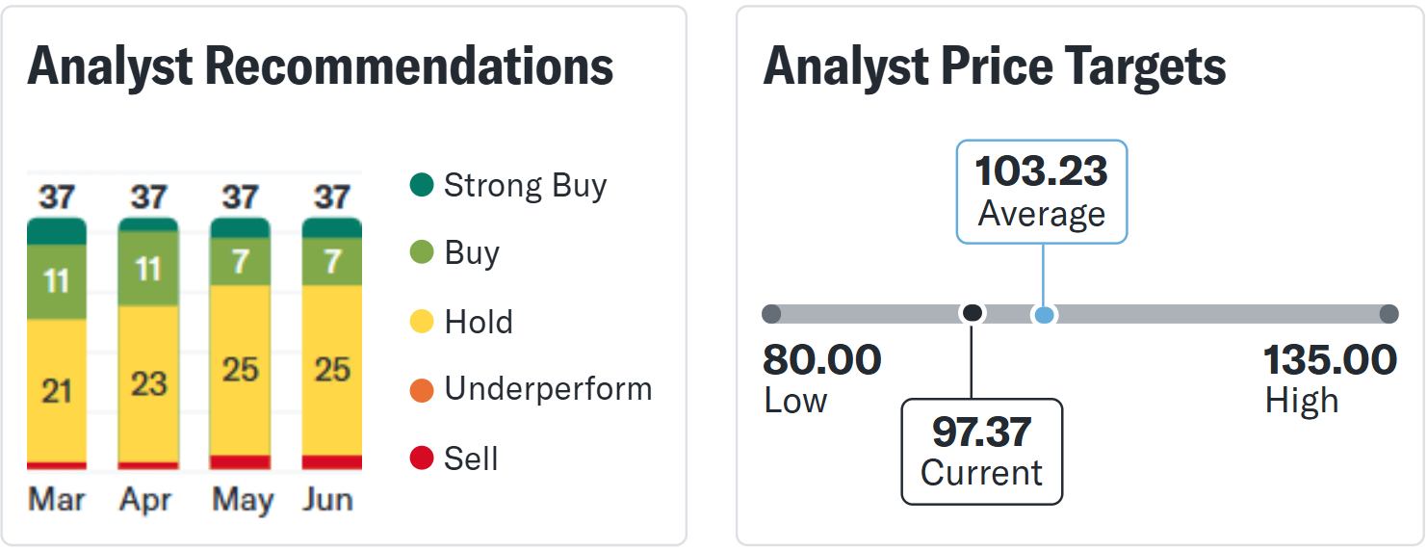The width and height of the screenshot is (1427, 550).
Task: Click the High endpoint dot at 135.00
Action: (x=1388, y=314)
